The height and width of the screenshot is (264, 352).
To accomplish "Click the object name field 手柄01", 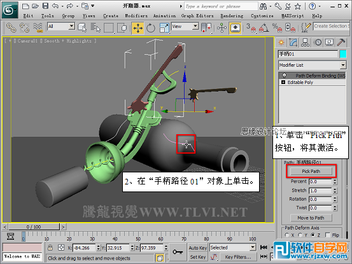I will pyautogui.click(x=308, y=54).
